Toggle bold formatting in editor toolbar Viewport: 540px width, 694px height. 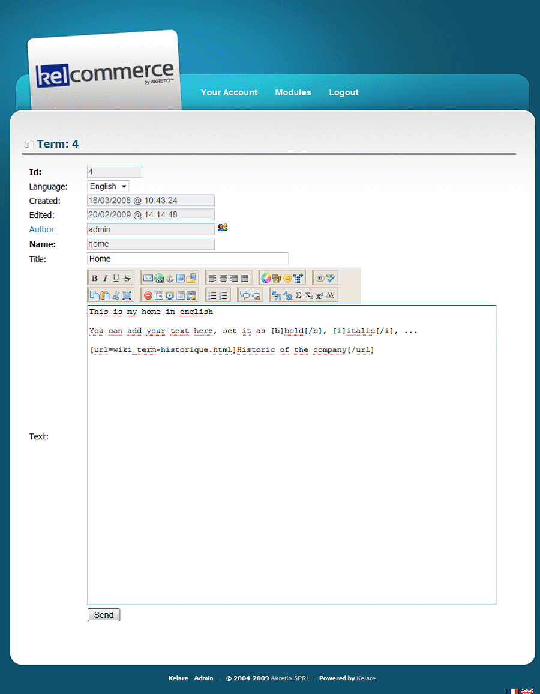coord(95,278)
